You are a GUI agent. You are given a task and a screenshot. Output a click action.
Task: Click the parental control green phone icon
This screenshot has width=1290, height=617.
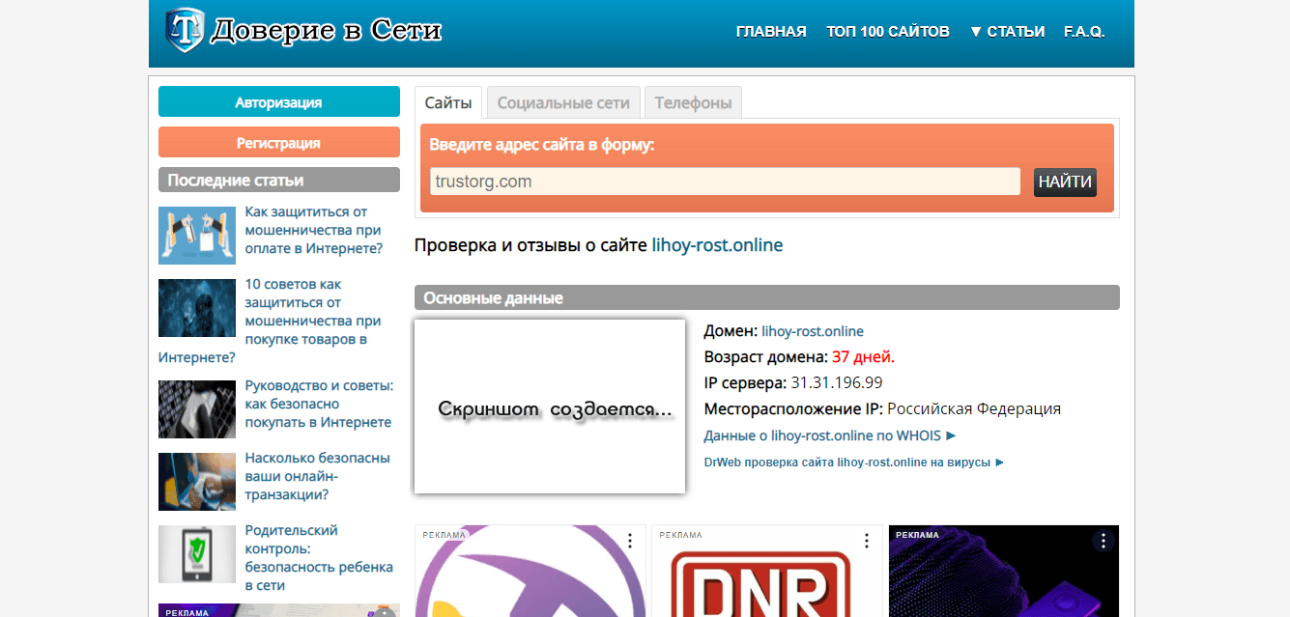pyautogui.click(x=196, y=553)
